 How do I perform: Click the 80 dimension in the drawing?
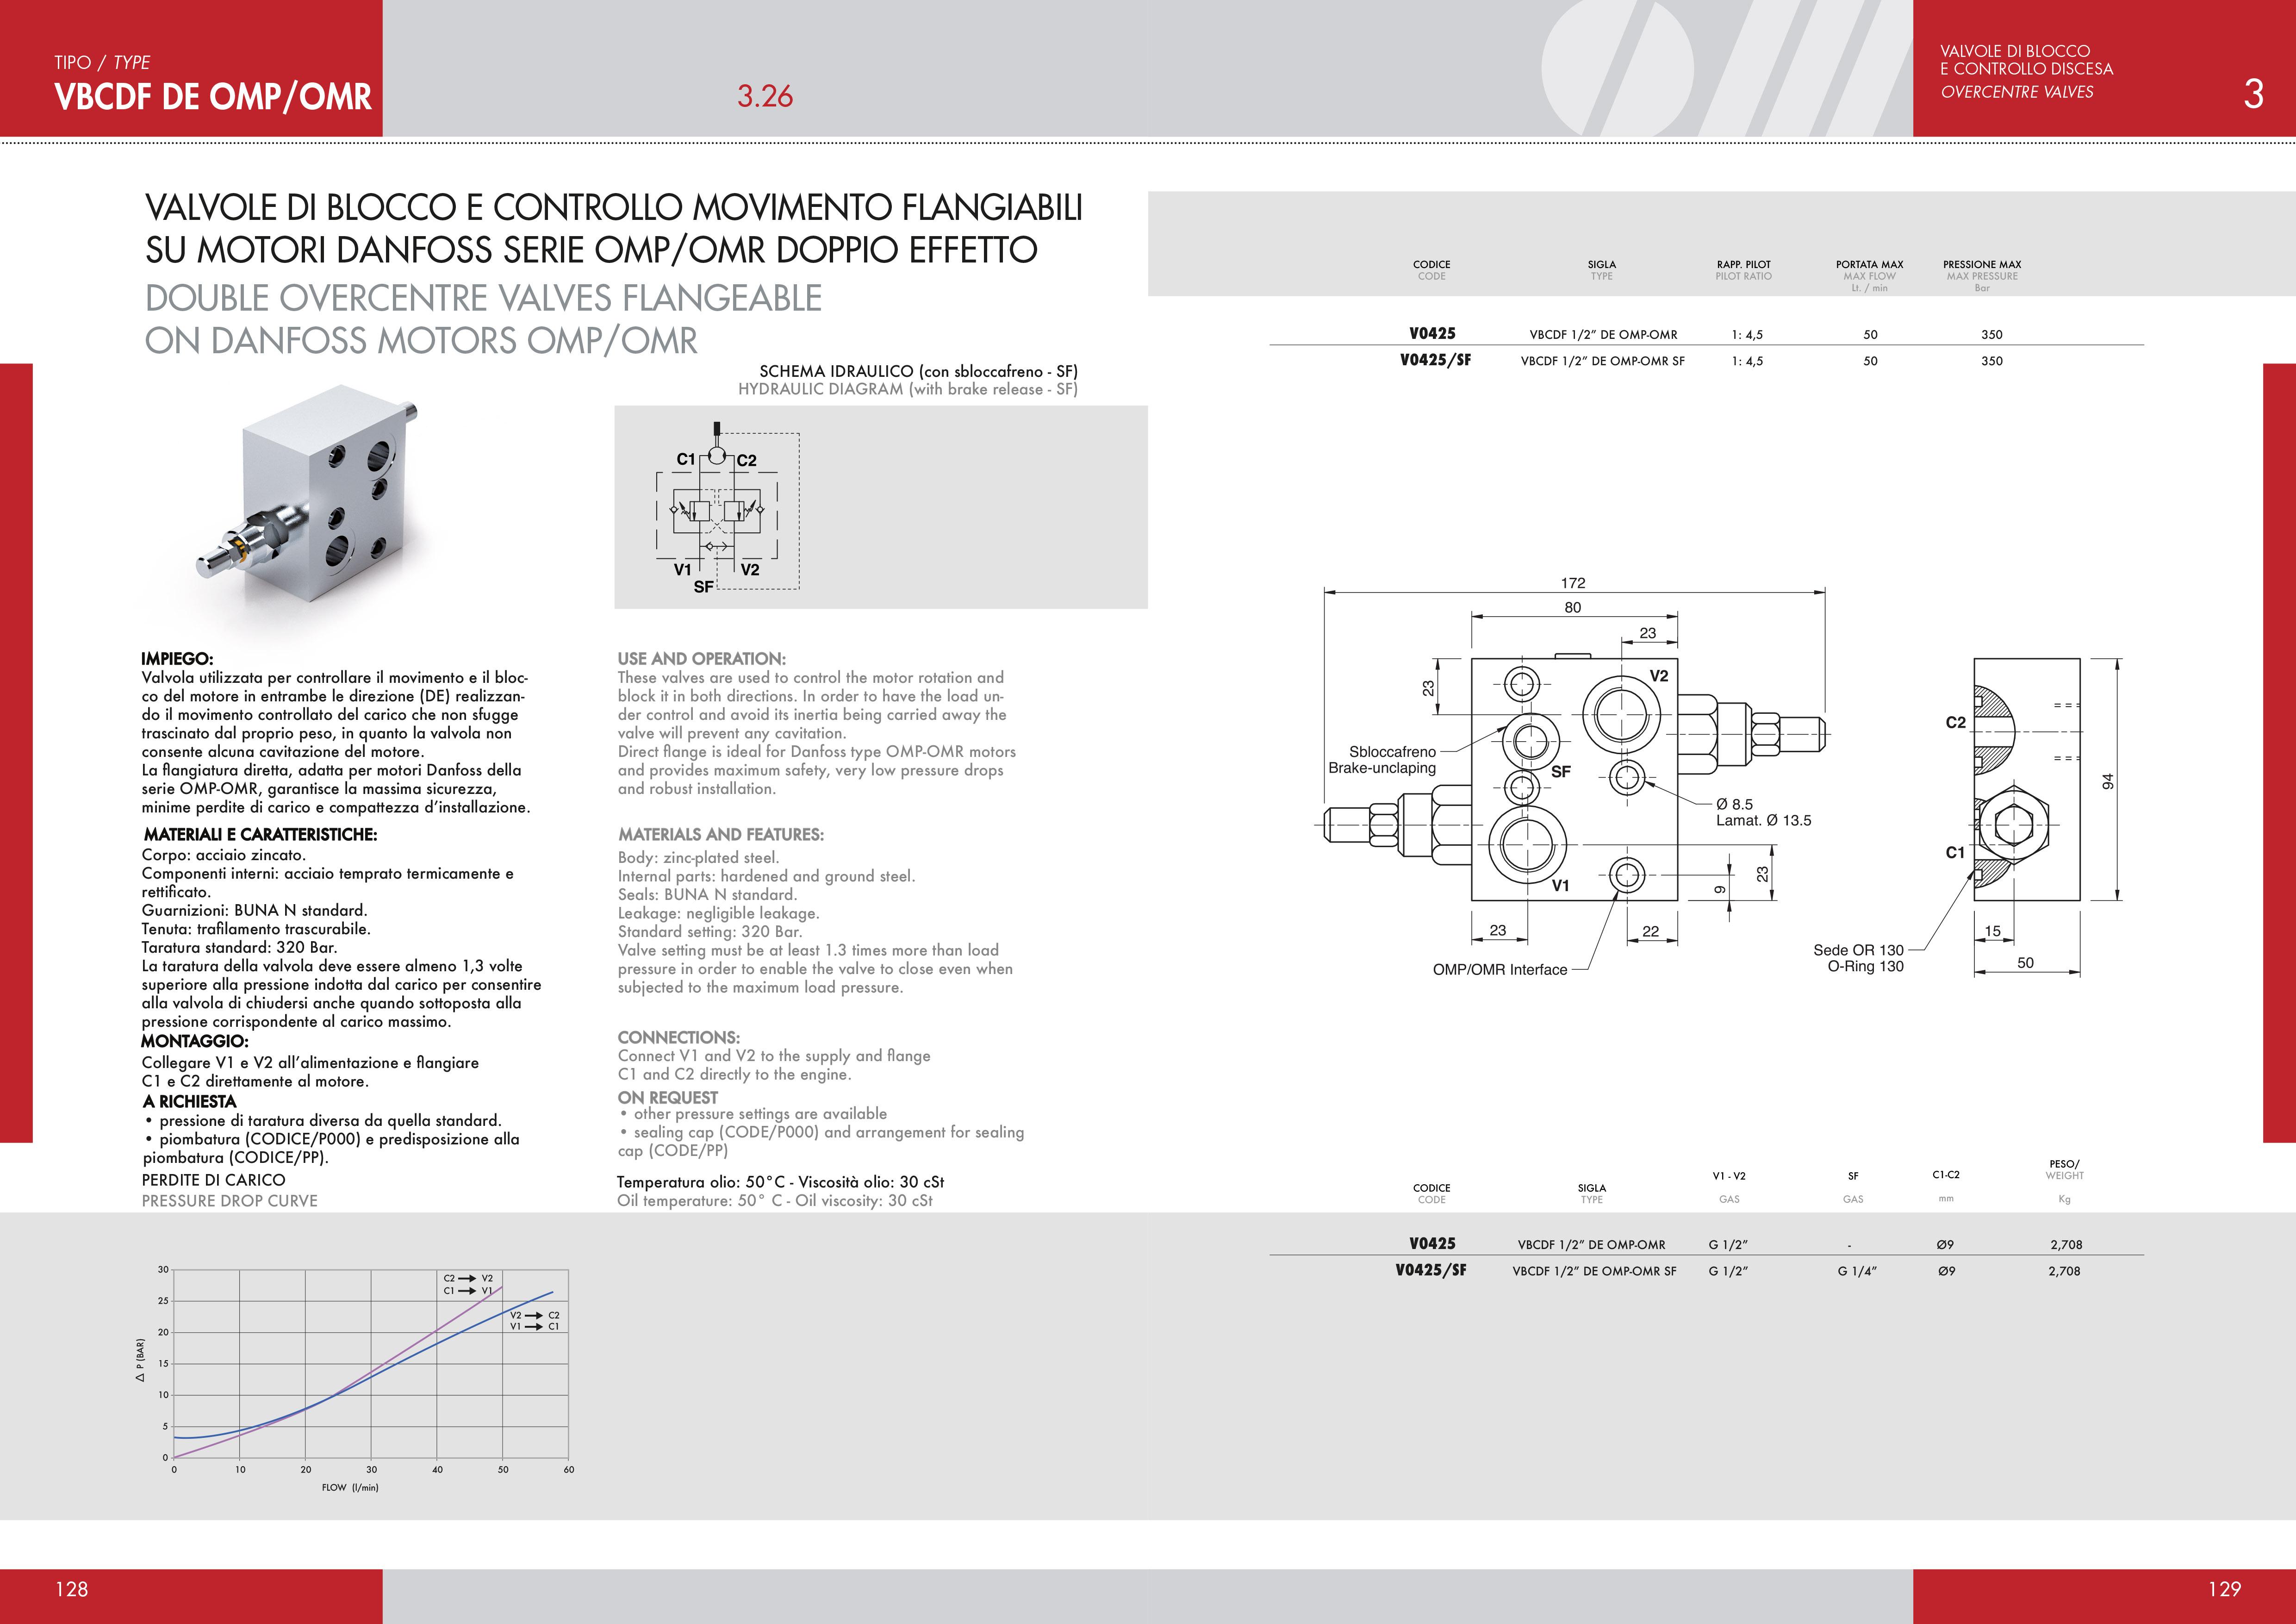point(1573,608)
